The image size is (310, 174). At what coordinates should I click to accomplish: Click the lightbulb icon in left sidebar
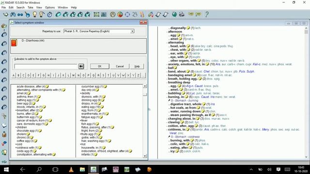(x=4, y=152)
